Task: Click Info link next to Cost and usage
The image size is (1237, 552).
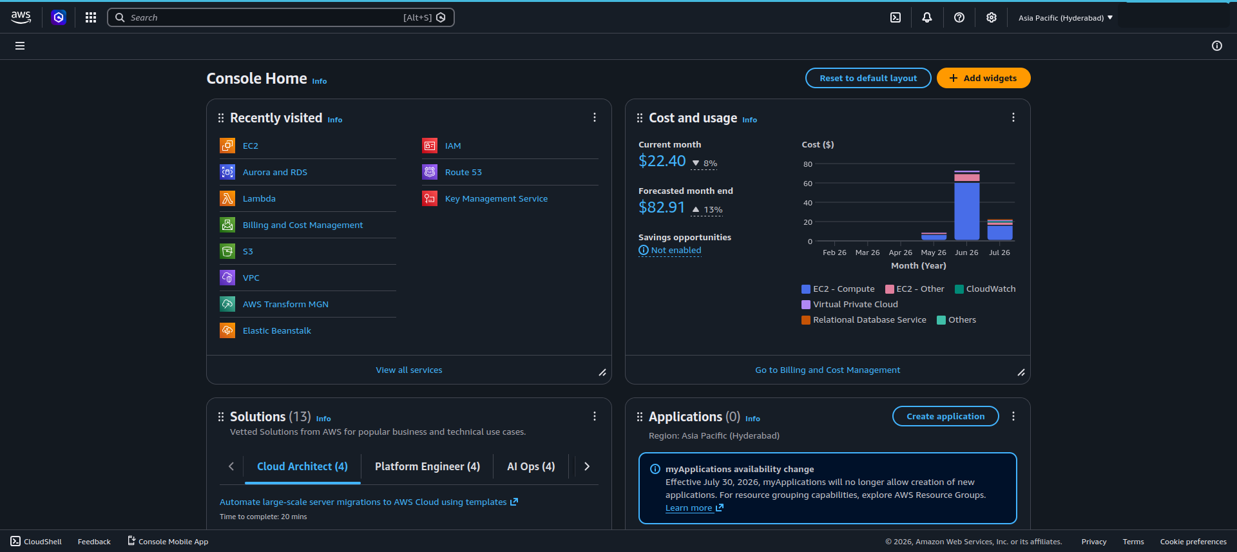Action: [749, 120]
